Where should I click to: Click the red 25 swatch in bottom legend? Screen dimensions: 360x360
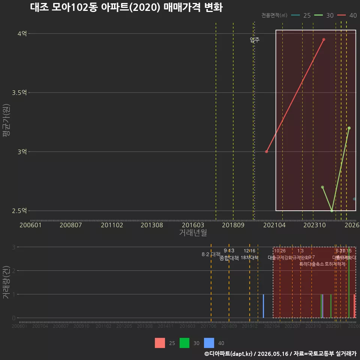pyautogui.click(x=160, y=343)
